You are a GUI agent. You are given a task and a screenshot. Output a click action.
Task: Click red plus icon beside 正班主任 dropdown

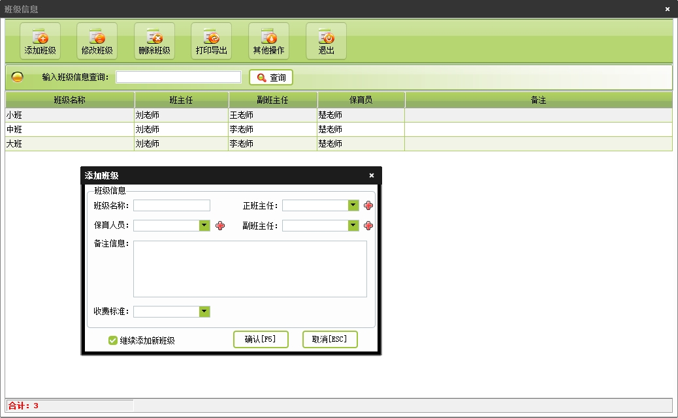[x=368, y=205]
